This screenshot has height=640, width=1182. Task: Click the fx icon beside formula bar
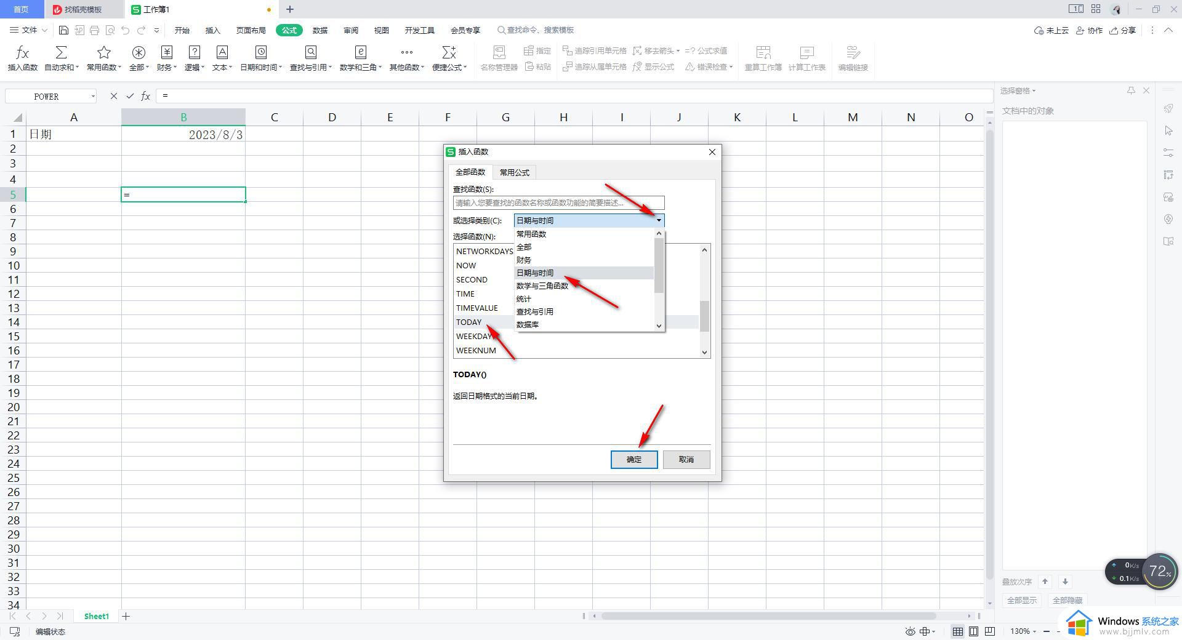tap(146, 96)
